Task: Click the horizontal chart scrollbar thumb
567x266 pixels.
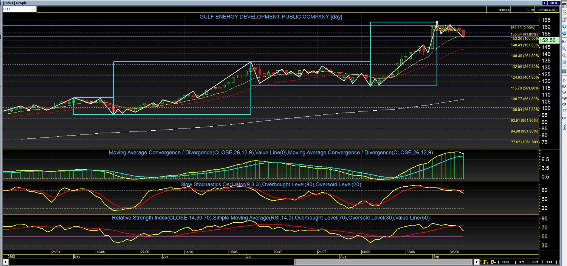Action: coord(383,262)
